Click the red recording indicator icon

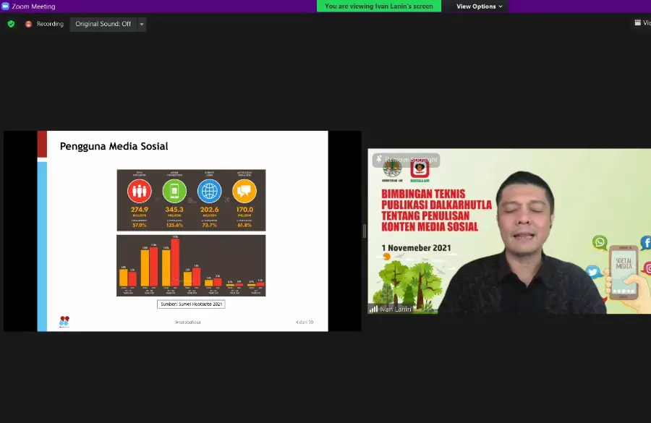[x=28, y=24]
